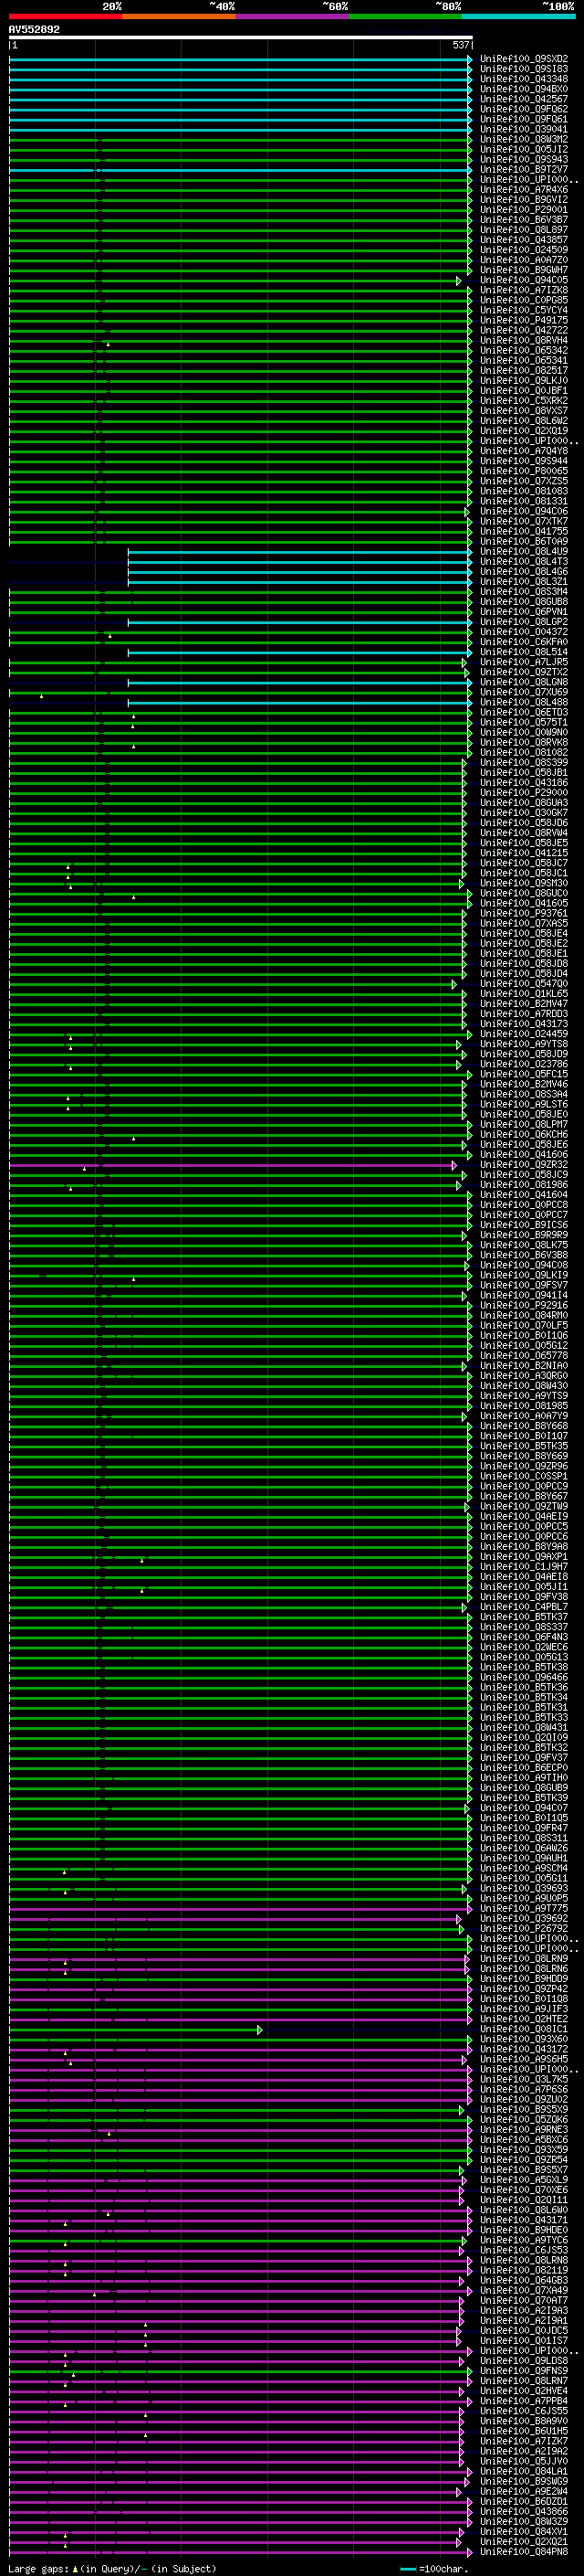
Task: Select the UniRef100_Q42722 label
Action: [524, 330]
